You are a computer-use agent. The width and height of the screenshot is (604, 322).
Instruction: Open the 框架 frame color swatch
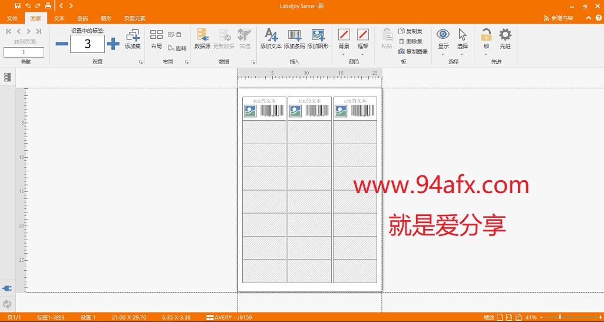[363, 35]
